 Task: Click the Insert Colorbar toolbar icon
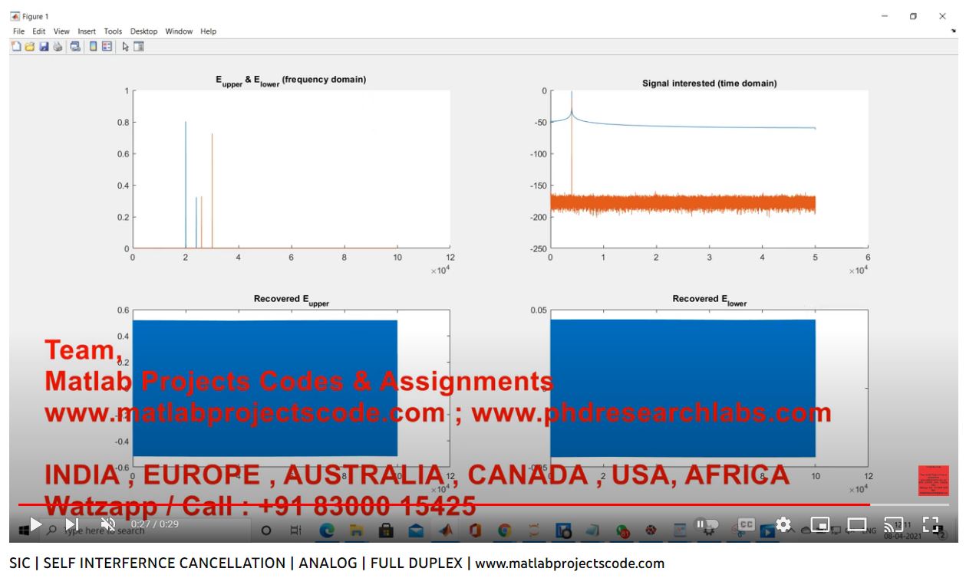pyautogui.click(x=93, y=47)
